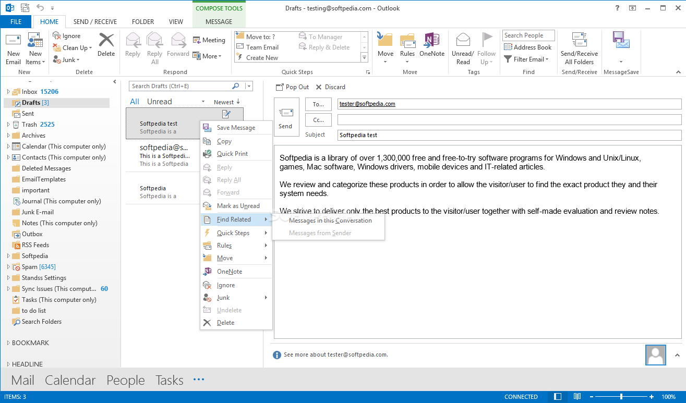The height and width of the screenshot is (403, 686).
Task: Show Unread messages filter
Action: (x=159, y=102)
